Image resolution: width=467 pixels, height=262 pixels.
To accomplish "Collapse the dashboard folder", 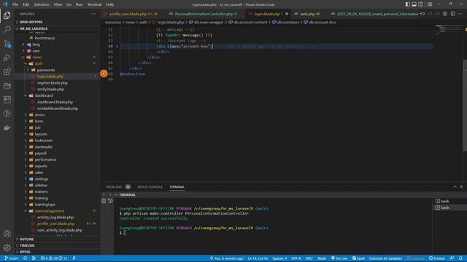I will [44, 95].
